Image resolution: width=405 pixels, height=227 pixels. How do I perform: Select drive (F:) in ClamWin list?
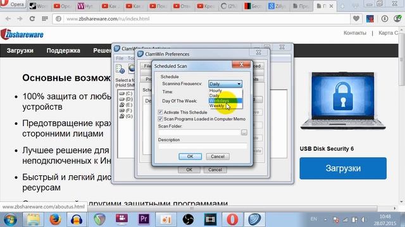point(126,110)
